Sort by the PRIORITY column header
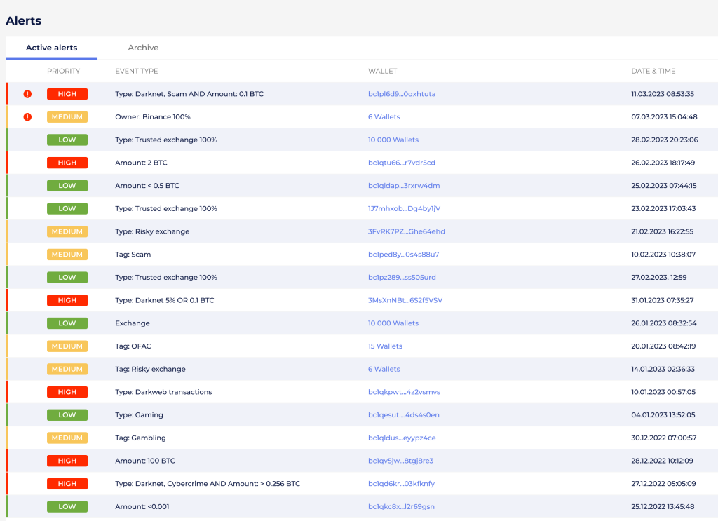This screenshot has width=718, height=521. pyautogui.click(x=63, y=71)
